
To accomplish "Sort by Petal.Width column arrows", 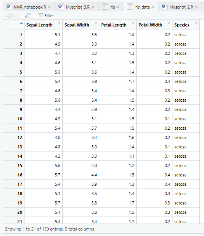I will click(x=169, y=23).
